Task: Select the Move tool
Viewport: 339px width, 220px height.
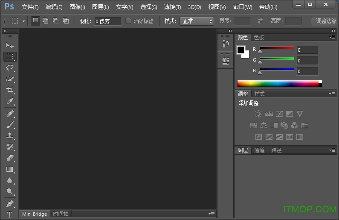Action: click(10, 45)
